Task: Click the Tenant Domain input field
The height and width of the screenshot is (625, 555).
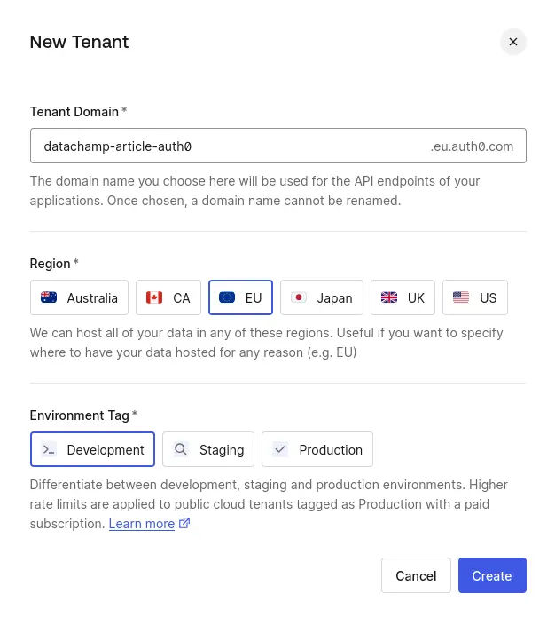Action: (277, 146)
